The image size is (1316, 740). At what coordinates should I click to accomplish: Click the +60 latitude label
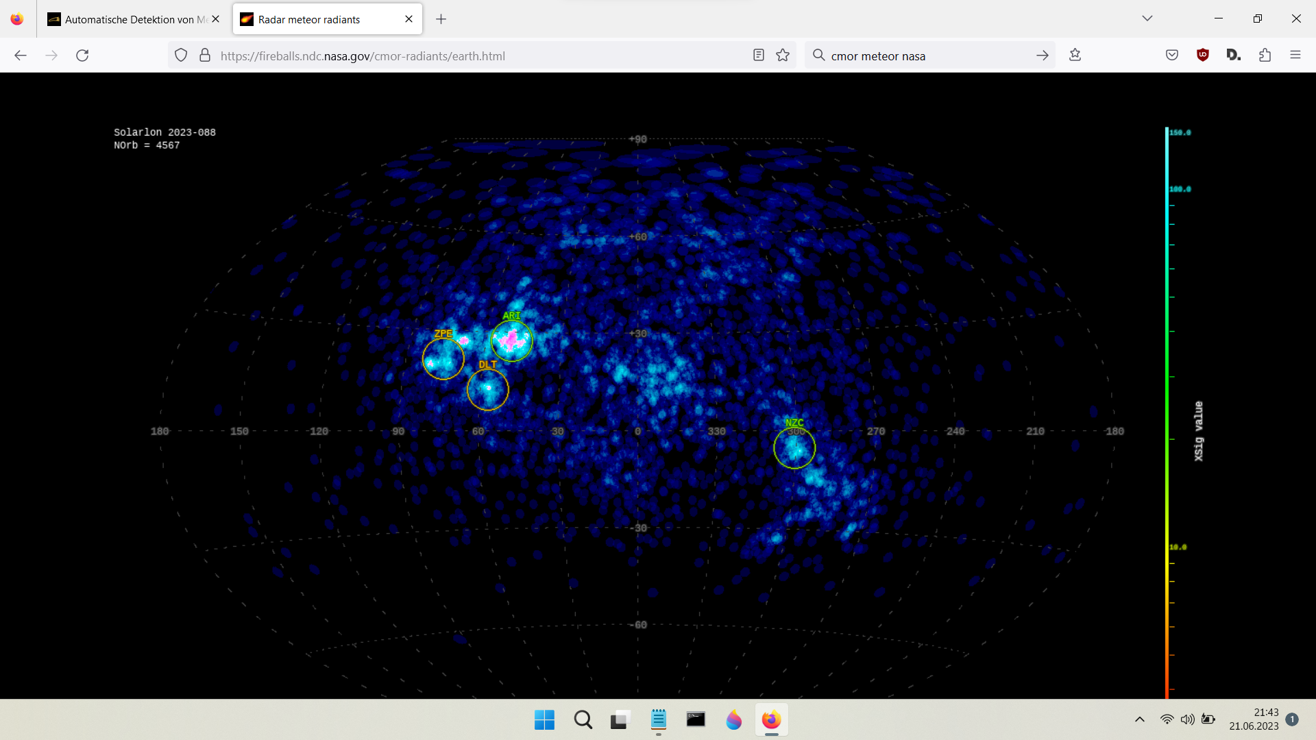[x=638, y=237]
